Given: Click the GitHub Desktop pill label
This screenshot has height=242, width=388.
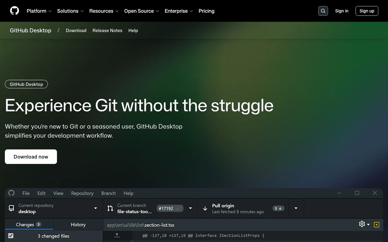Looking at the screenshot, I should [26, 84].
